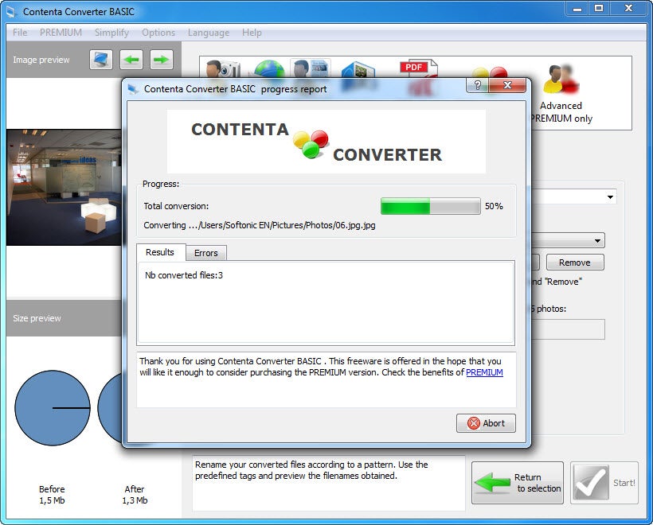This screenshot has width=653, height=525.
Task: Click the 'Before 1,5 Mb' label
Action: pos(52,495)
